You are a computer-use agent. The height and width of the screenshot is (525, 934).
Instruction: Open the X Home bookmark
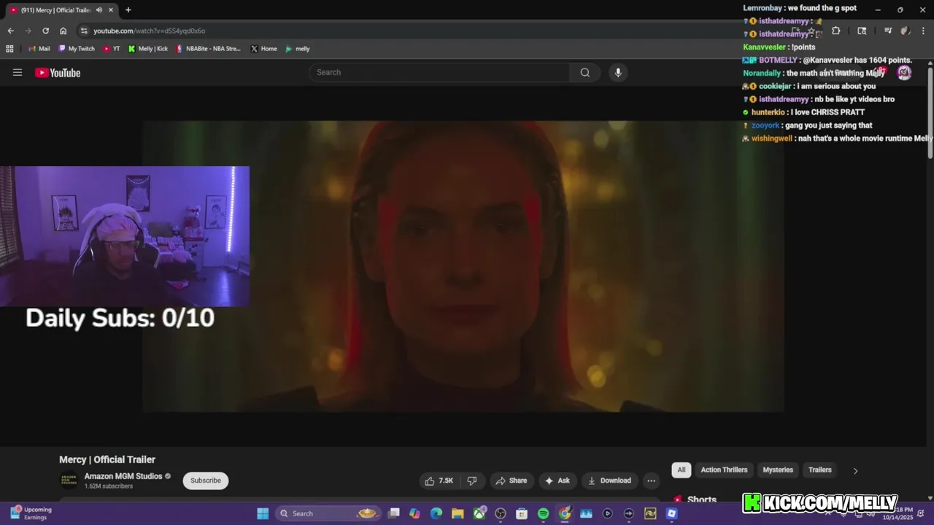tap(263, 49)
